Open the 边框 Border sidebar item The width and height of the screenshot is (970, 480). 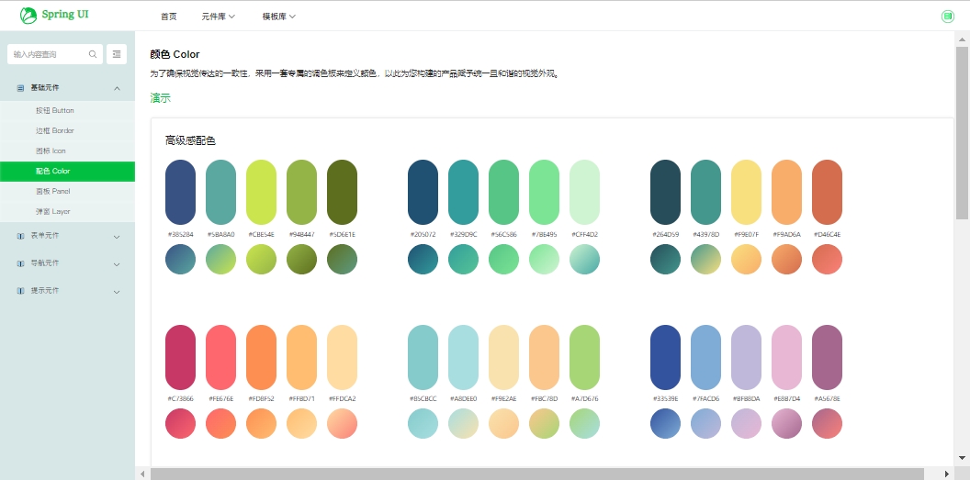pos(67,131)
